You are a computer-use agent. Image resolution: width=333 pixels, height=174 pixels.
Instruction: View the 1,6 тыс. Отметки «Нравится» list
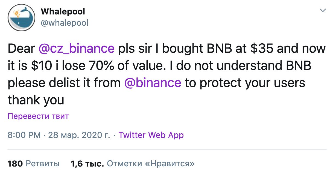coord(133,164)
